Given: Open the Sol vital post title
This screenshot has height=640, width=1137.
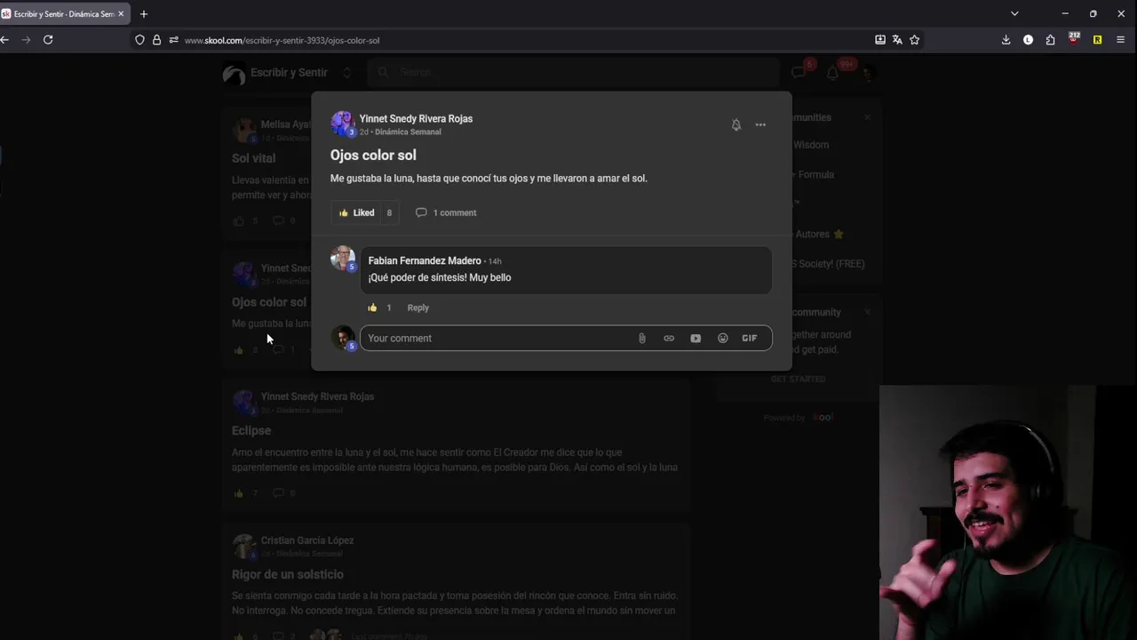Looking at the screenshot, I should coord(254,158).
